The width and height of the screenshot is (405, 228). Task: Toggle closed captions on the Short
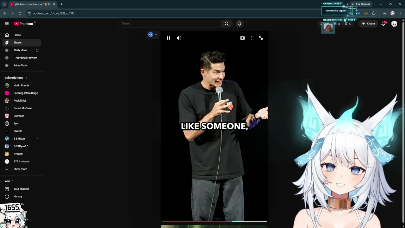click(x=242, y=38)
